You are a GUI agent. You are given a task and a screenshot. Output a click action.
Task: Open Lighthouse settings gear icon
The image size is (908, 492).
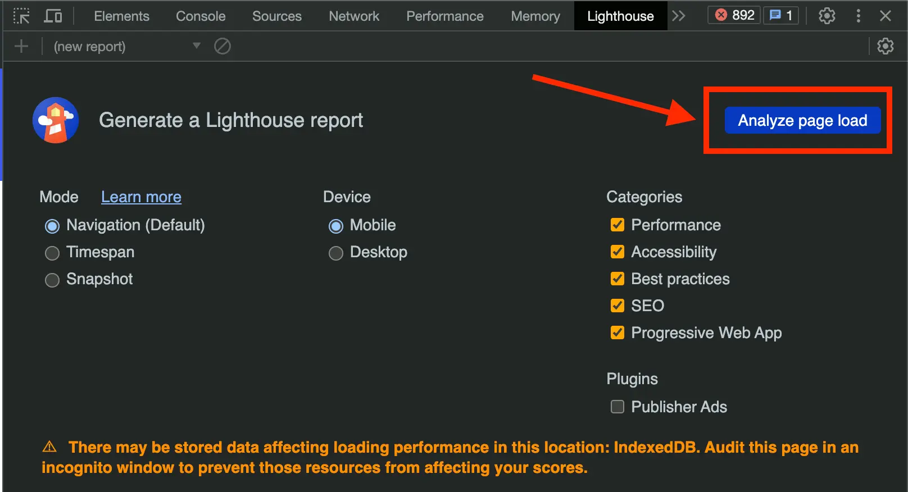(886, 46)
